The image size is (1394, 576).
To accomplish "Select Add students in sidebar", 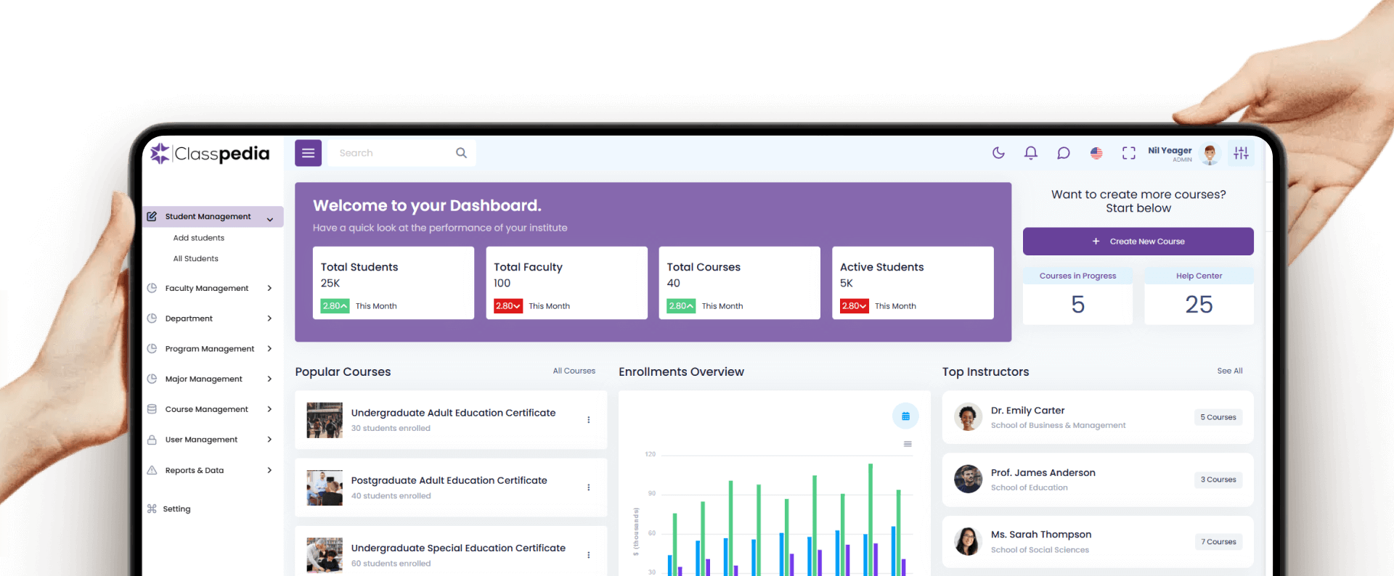I will tap(198, 238).
